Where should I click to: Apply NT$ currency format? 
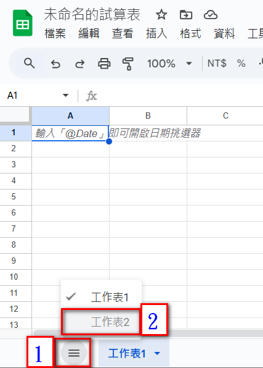tap(217, 63)
